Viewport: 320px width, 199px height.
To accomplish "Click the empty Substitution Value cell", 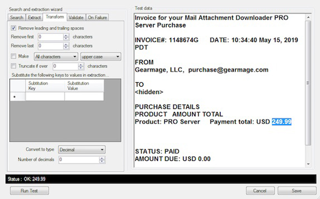I will pyautogui.click(x=84, y=97).
